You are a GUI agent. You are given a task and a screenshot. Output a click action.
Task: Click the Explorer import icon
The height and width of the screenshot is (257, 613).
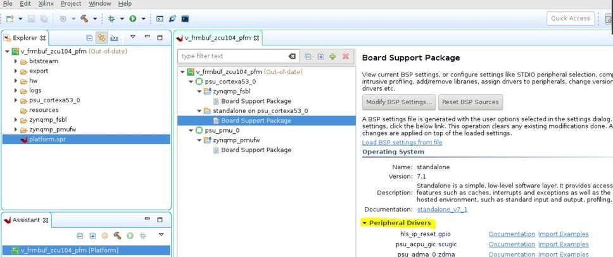114,38
